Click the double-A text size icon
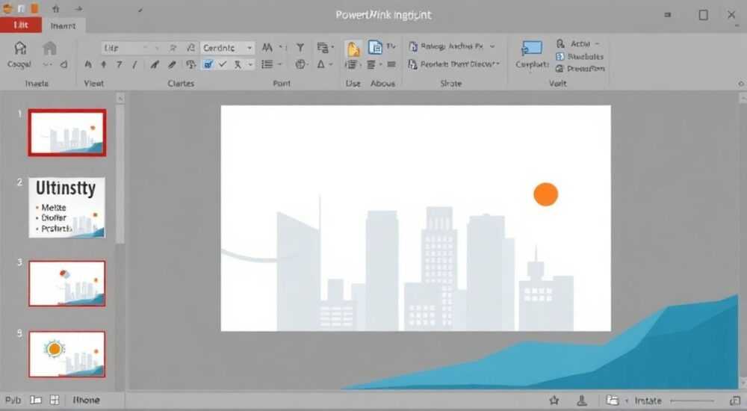 click(267, 48)
